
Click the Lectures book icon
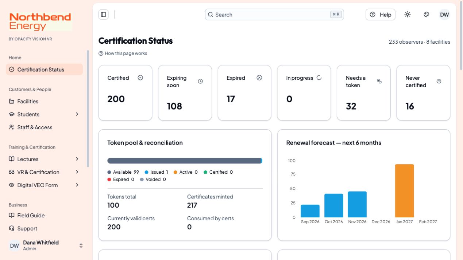(12, 159)
